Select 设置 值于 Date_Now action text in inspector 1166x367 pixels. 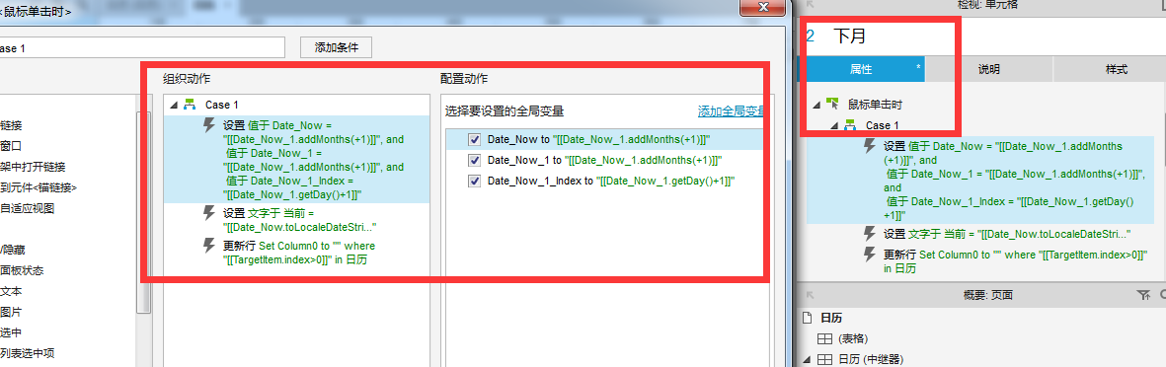click(x=1014, y=181)
